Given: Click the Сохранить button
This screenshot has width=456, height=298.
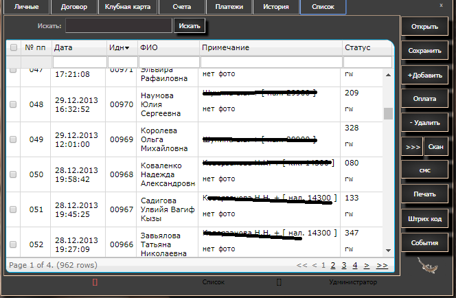Looking at the screenshot, I should [424, 51].
